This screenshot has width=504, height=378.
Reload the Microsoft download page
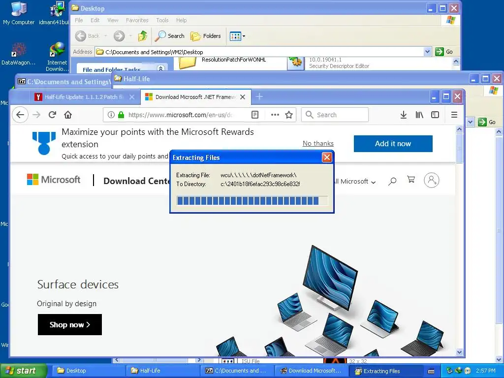point(52,115)
